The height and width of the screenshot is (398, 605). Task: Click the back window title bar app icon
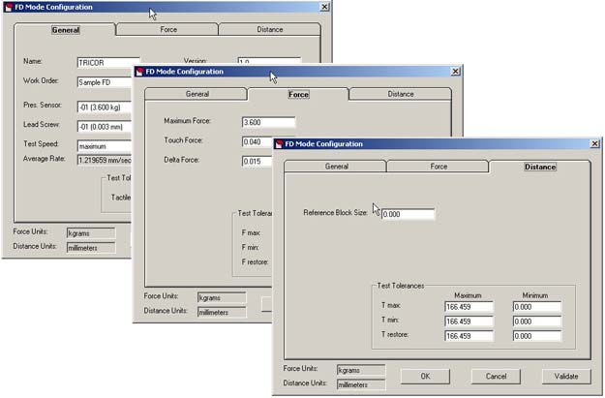pyautogui.click(x=9, y=8)
